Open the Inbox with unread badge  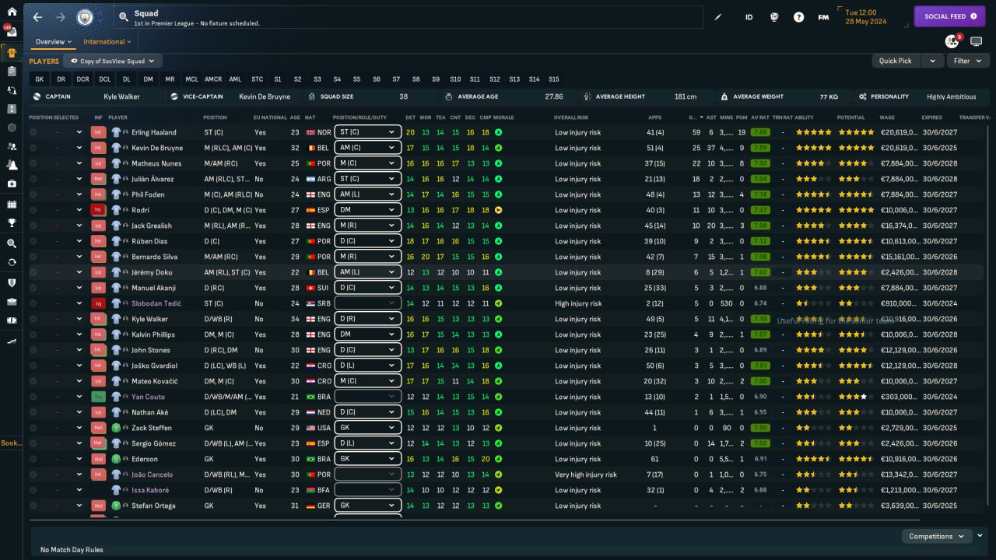point(11,32)
